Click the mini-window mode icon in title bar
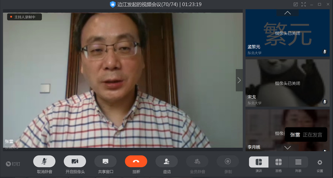The height and width of the screenshot is (178, 333). pyautogui.click(x=296, y=4)
